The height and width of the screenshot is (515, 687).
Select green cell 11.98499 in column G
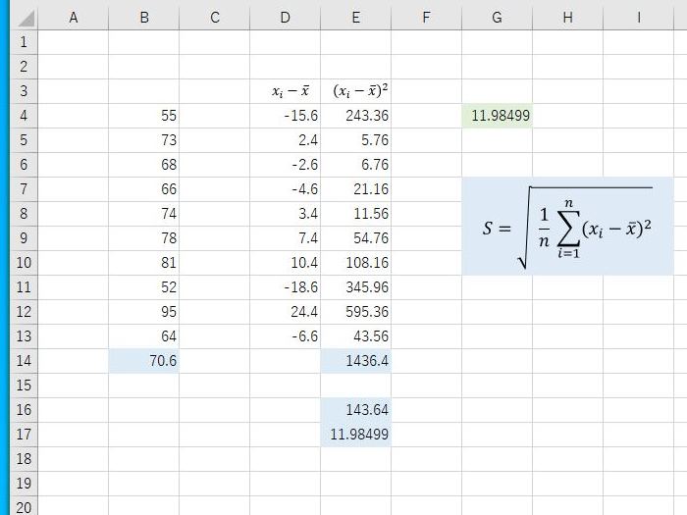(497, 116)
